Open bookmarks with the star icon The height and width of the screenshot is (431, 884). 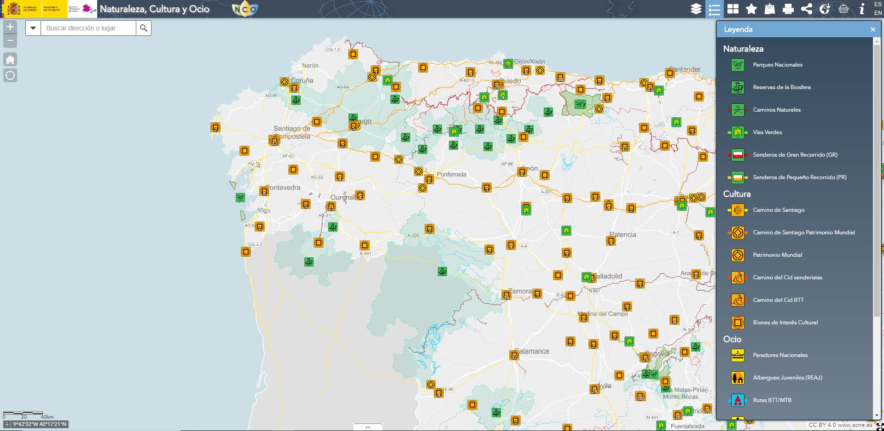[751, 9]
